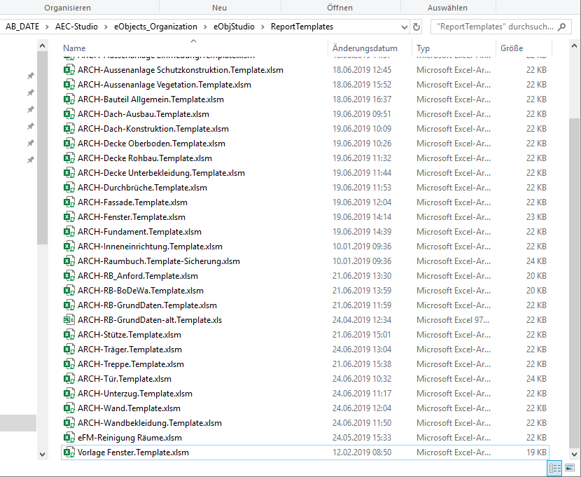Click Excel 97 icon of ARCH-RB-GrundDaten-alt.Template.xls
581x477 pixels.
pos(69,320)
